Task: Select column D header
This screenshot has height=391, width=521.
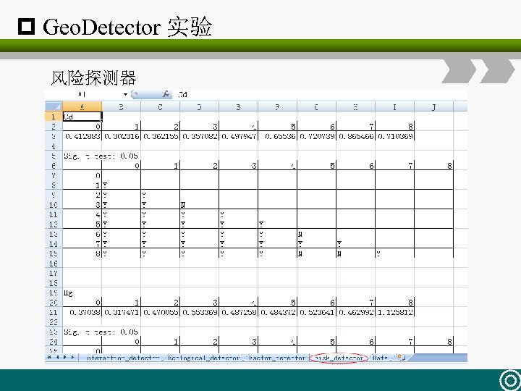Action: 200,106
